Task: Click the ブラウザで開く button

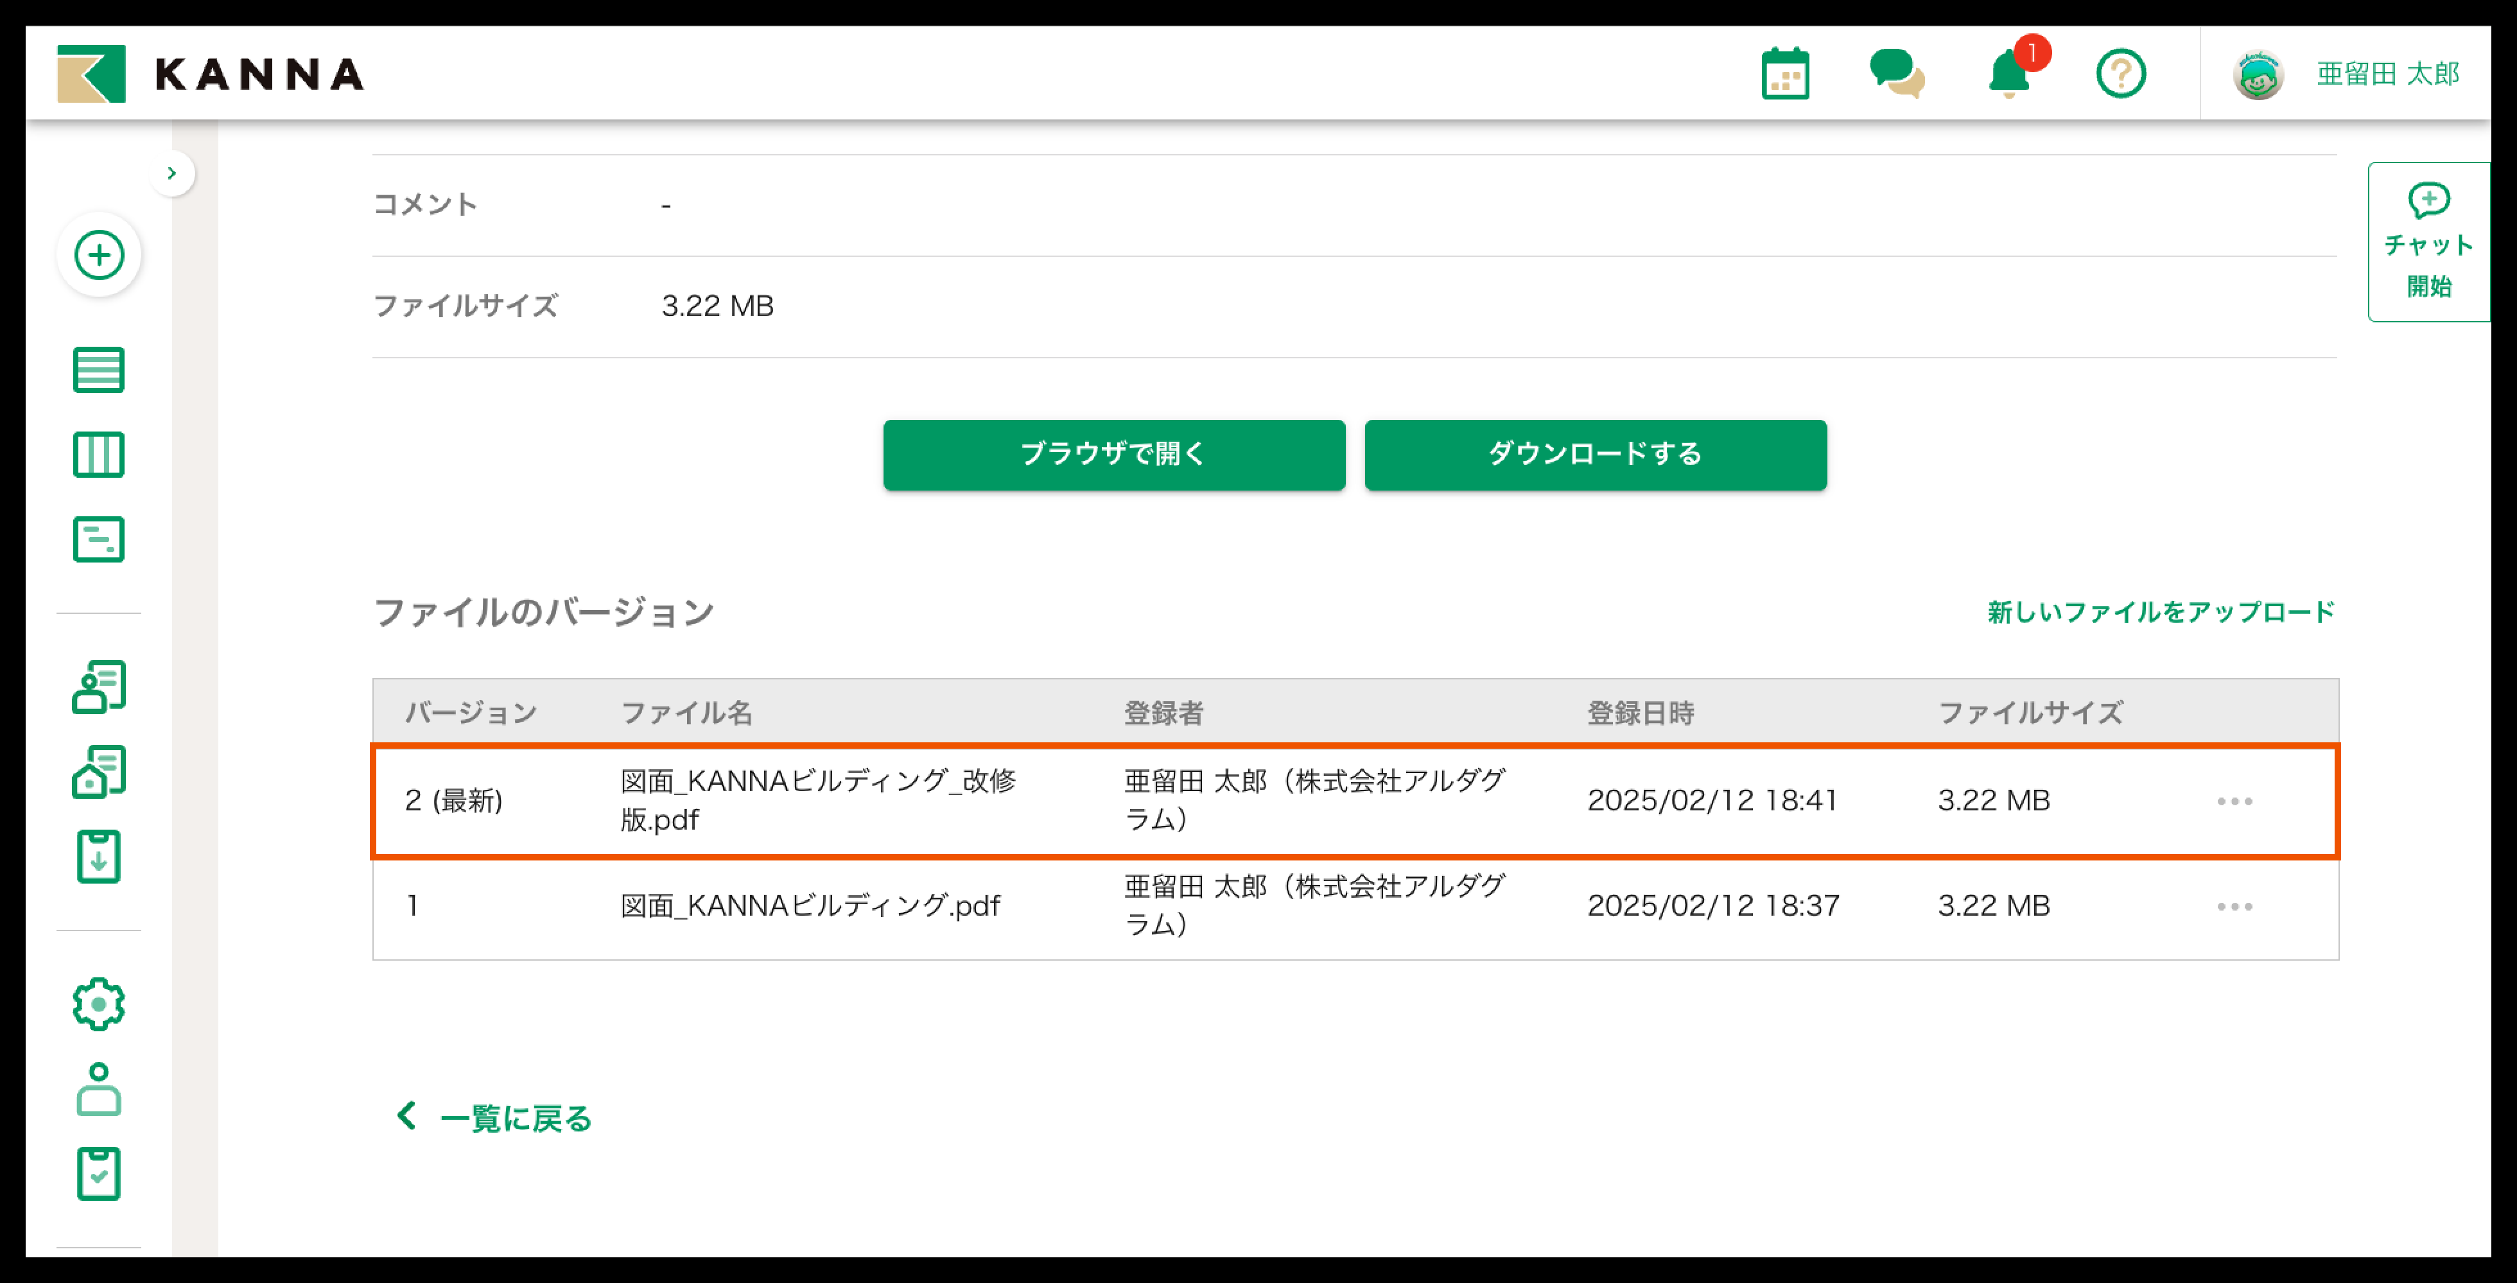Action: [x=1114, y=455]
